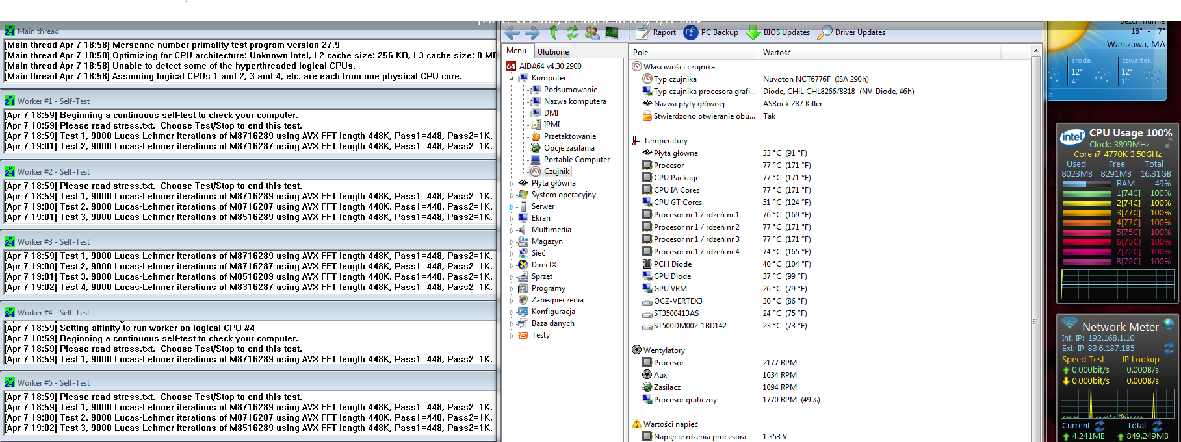Click the users icon in the toolbar

[x=592, y=32]
